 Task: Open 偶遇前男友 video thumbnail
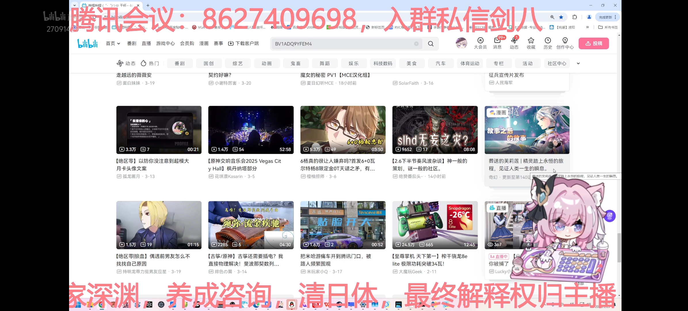click(159, 225)
